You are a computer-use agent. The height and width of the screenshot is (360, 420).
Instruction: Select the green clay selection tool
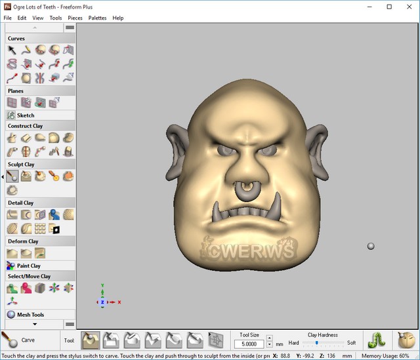[12, 288]
